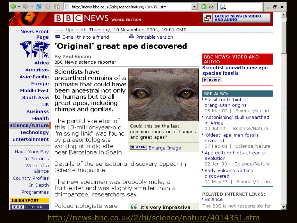Click the article headline 'Original' great ape discovered
Viewport: 297px width, 223px height.
[121, 46]
